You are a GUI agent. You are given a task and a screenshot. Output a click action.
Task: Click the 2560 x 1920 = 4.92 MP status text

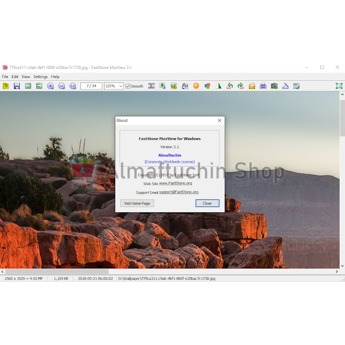click(24, 279)
